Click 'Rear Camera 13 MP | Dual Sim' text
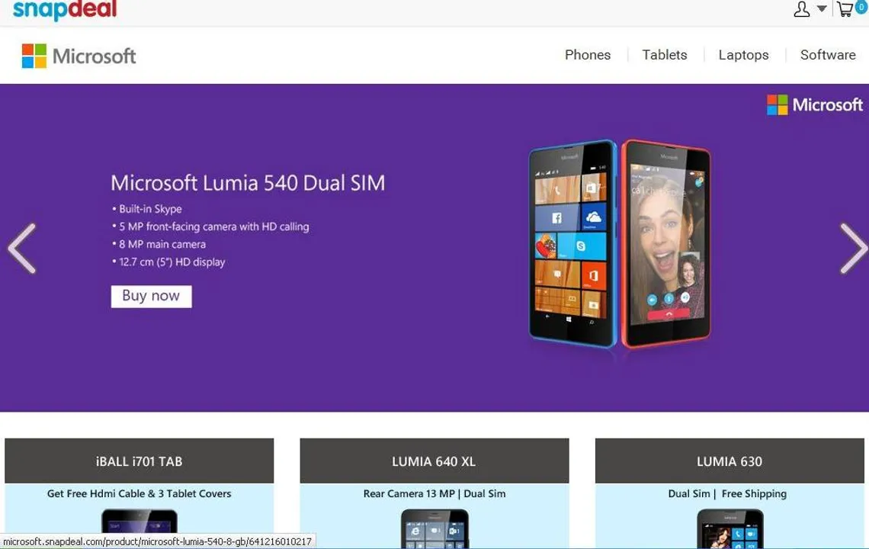Viewport: 869px width, 549px height. click(434, 493)
